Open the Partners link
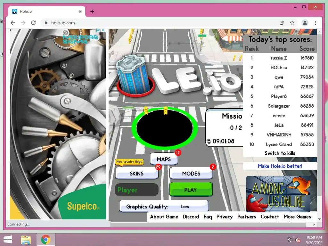The image size is (328, 246). pyautogui.click(x=247, y=217)
